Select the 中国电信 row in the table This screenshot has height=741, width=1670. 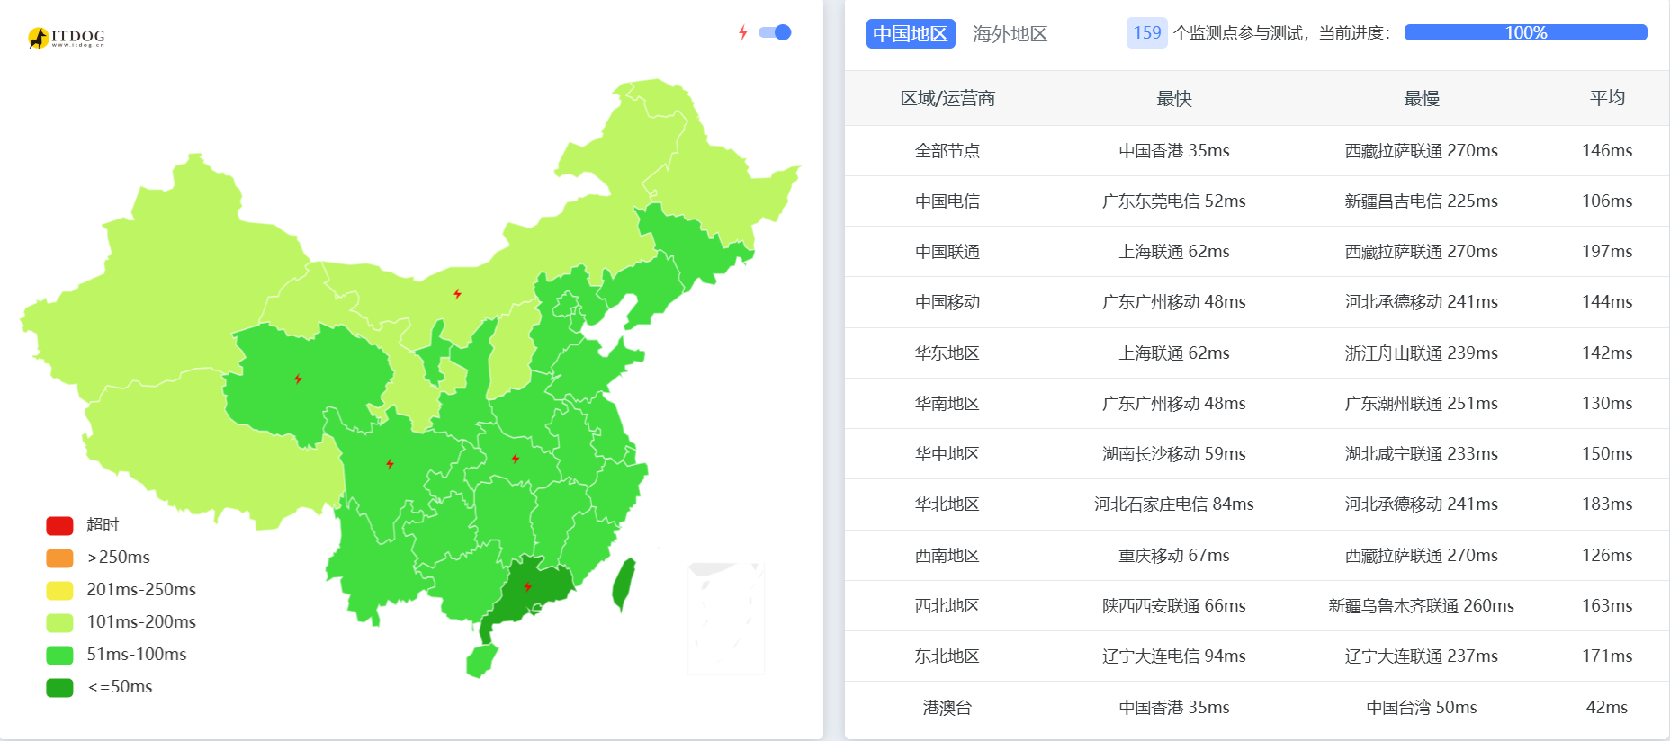point(947,201)
